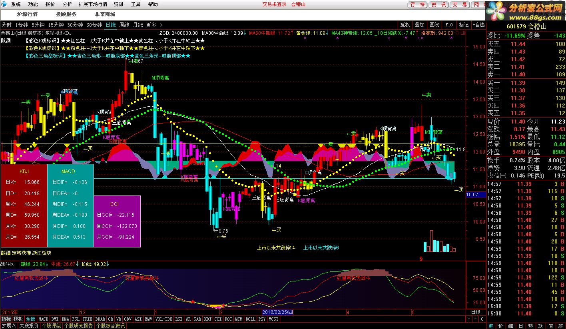The height and width of the screenshot is (329, 566).
Task: Switch to the 1分钟 period
Action: (22, 25)
